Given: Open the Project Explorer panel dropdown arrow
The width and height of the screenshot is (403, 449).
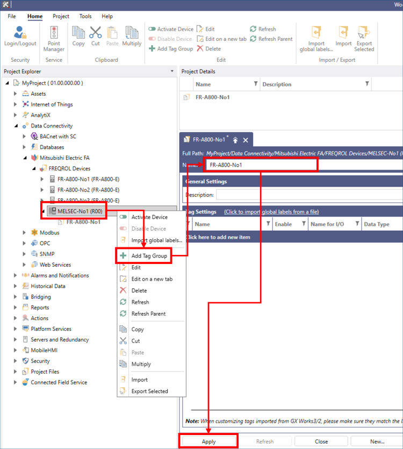Looking at the screenshot, I should (x=172, y=71).
